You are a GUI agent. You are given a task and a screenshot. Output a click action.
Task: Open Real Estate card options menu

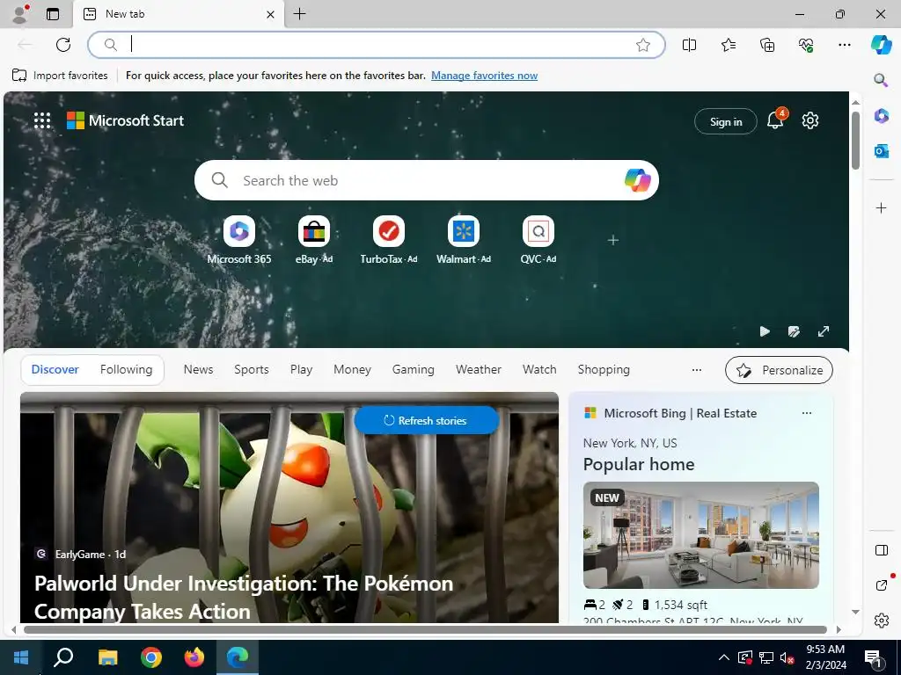806,413
